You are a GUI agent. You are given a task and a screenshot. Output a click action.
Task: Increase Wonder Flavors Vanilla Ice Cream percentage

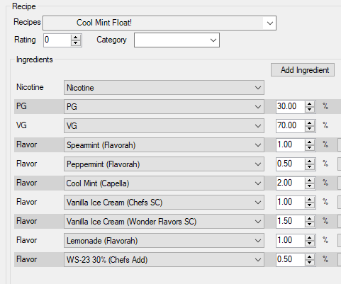coord(310,219)
